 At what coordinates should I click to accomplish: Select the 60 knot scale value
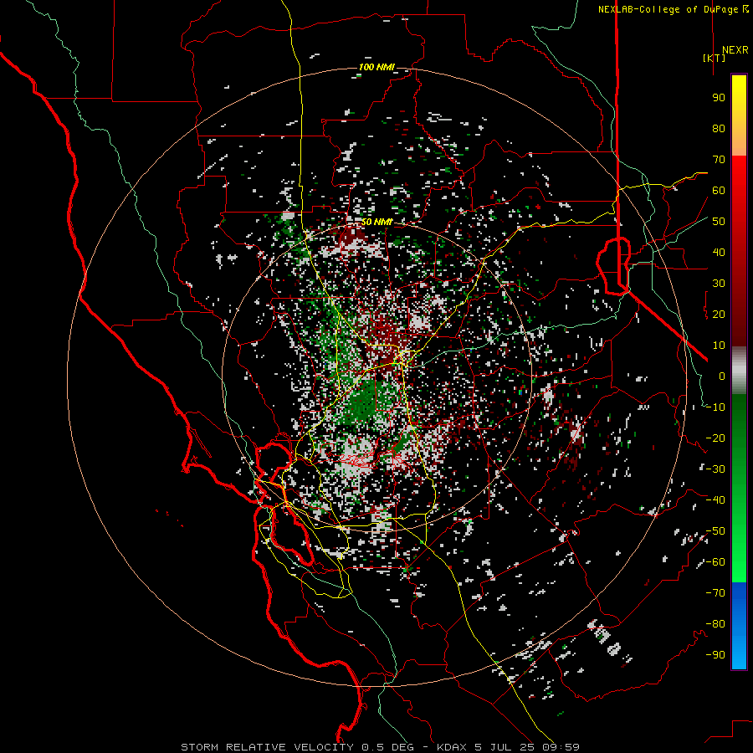[719, 190]
